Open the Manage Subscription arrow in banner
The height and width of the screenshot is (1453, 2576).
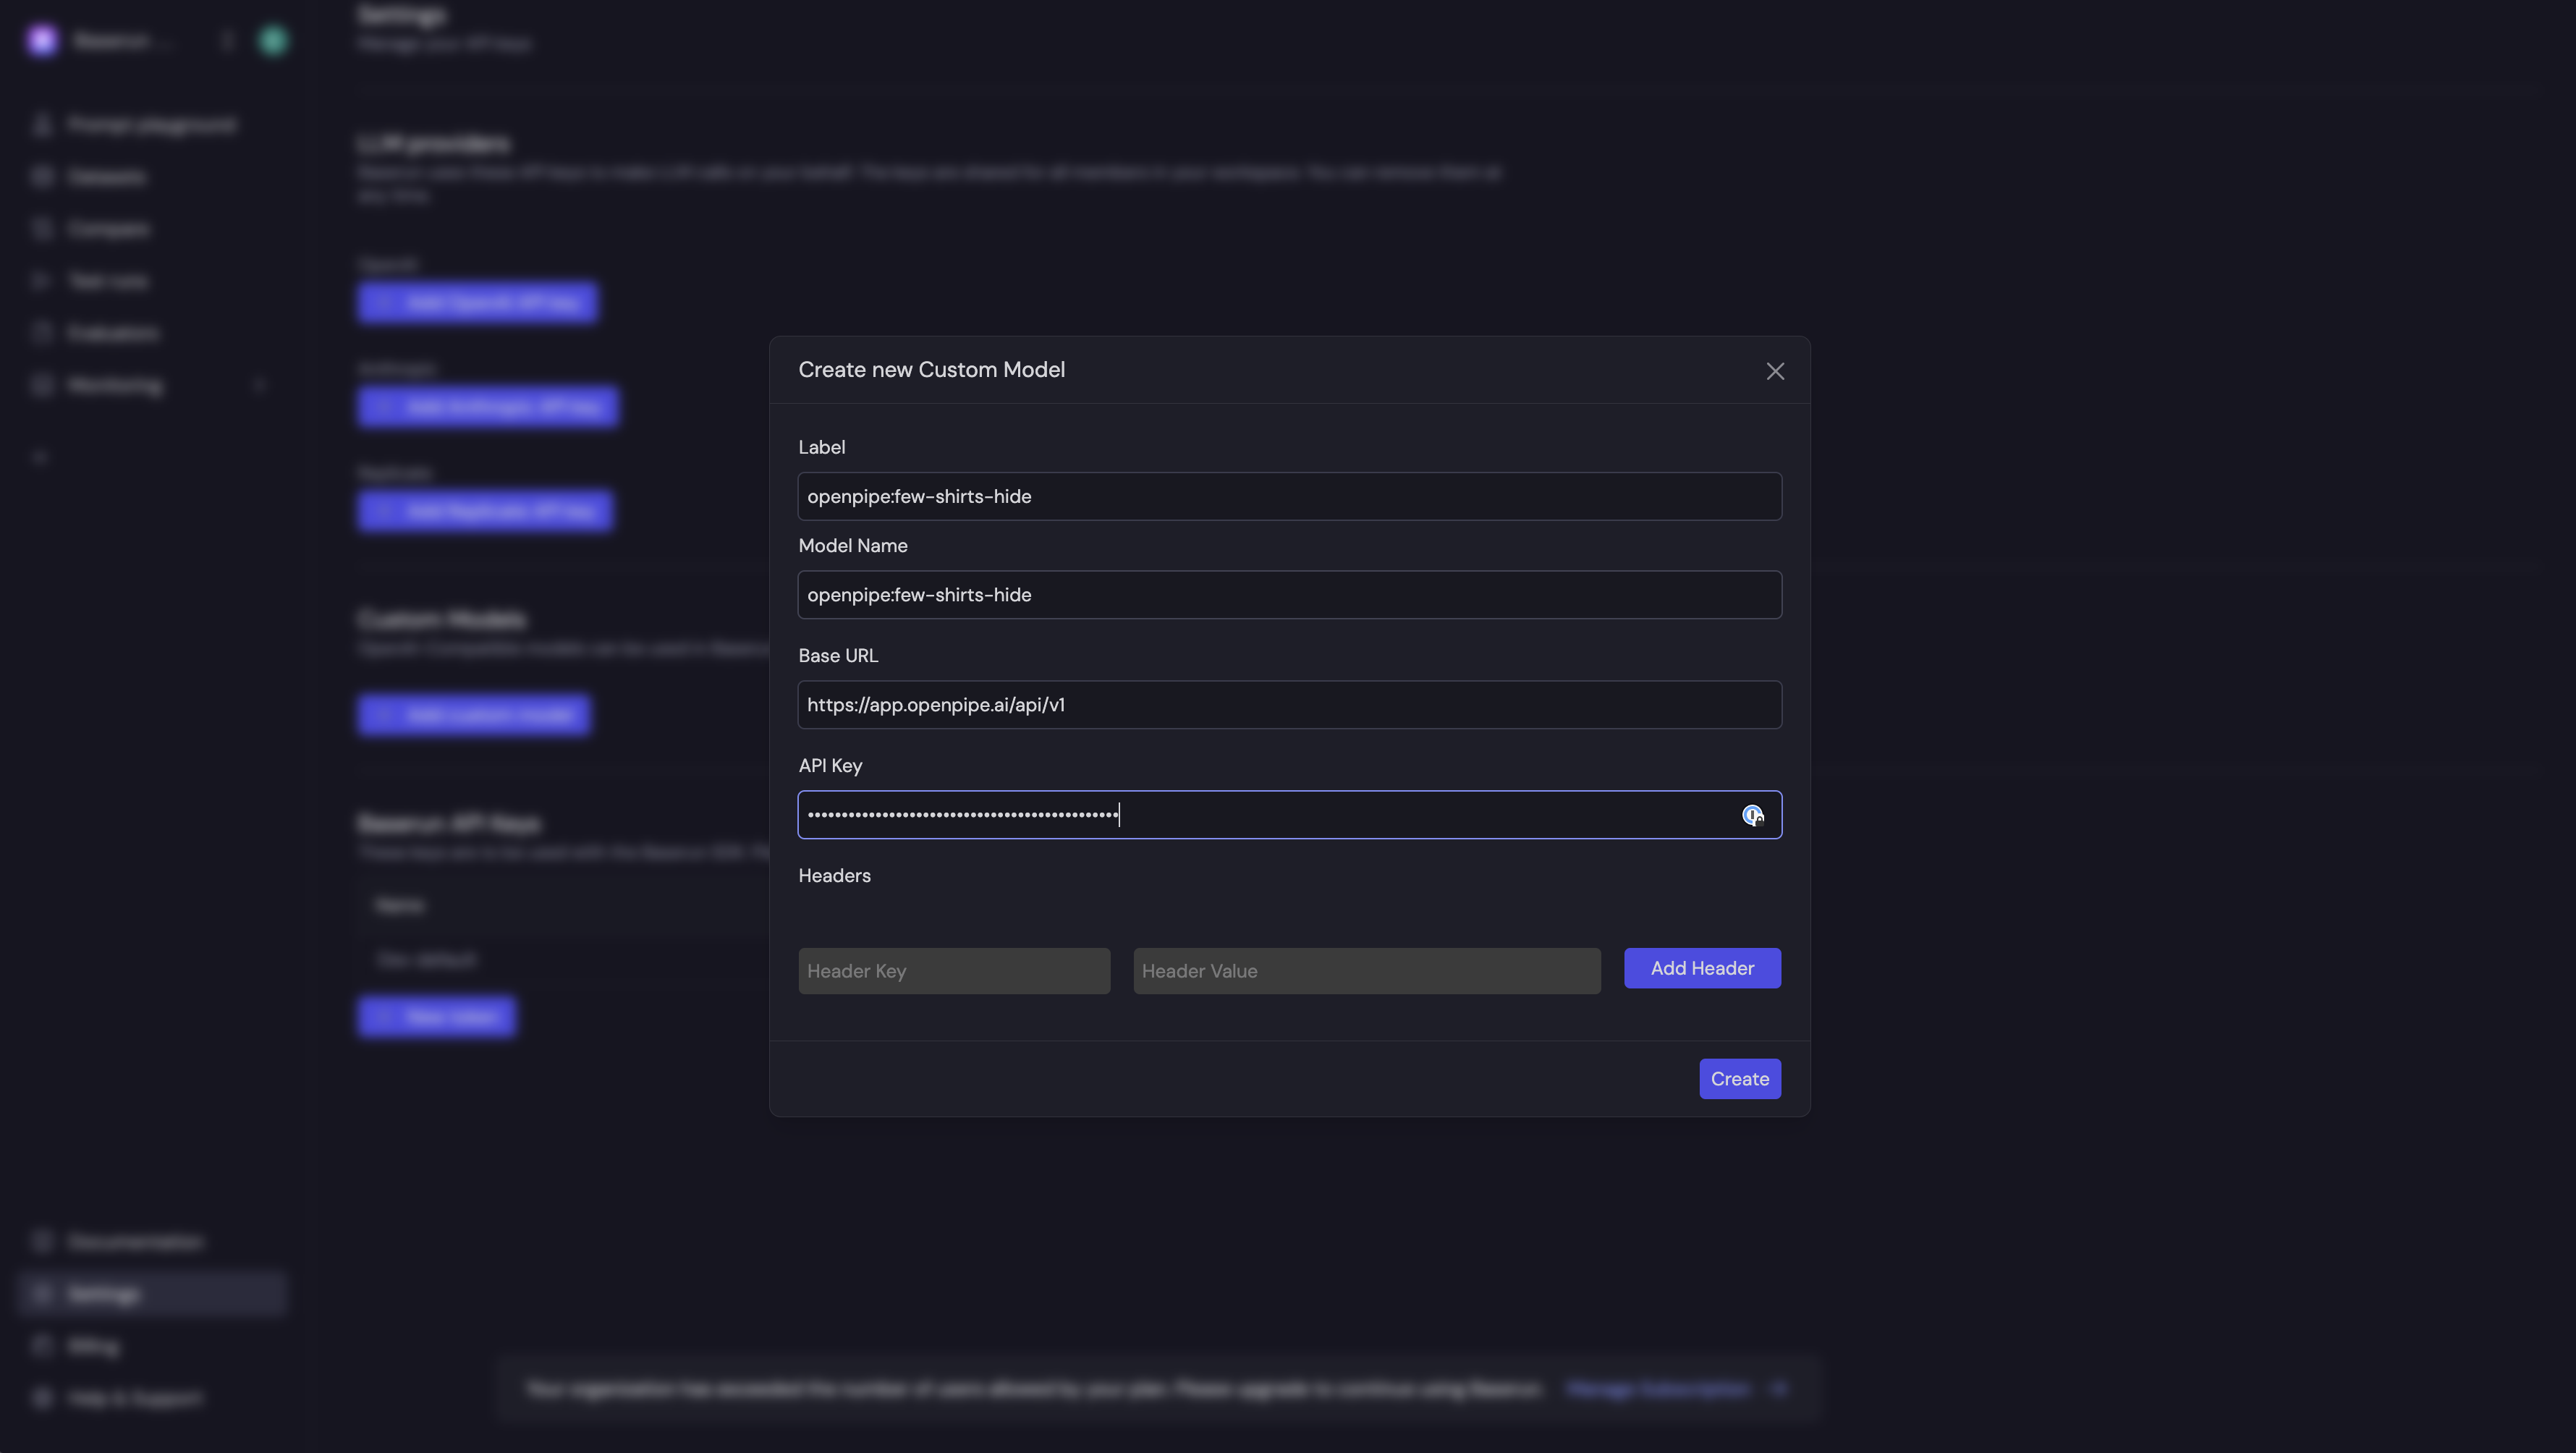click(1781, 1388)
